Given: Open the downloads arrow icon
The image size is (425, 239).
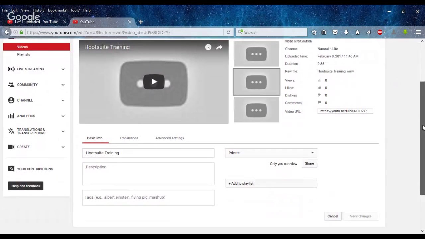Looking at the screenshot, I should point(346,32).
